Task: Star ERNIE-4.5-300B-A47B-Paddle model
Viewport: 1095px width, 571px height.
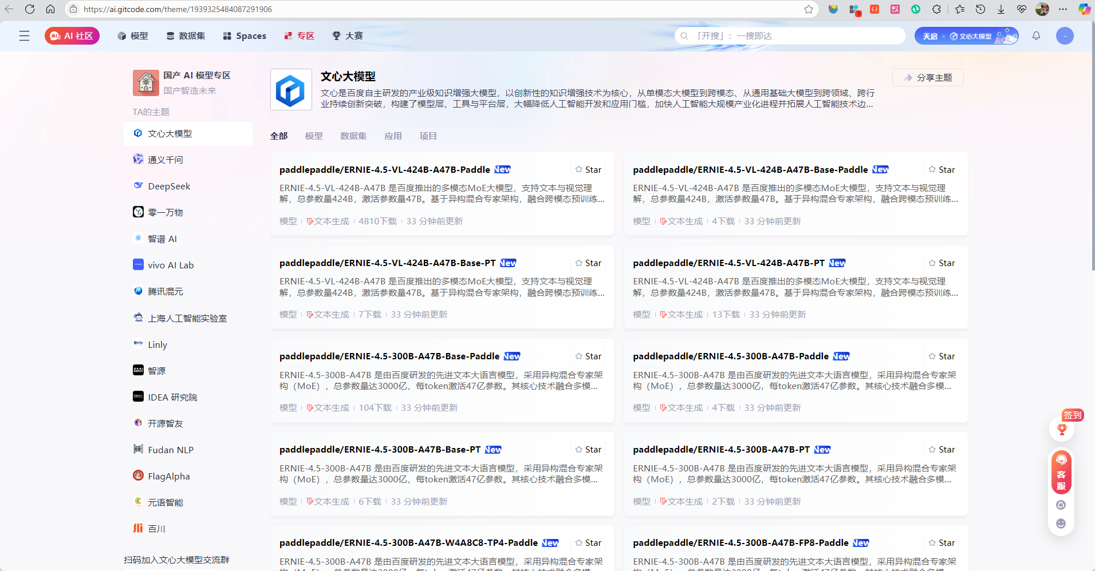Action: point(942,356)
